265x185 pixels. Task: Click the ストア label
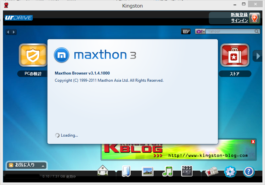pos(235,74)
